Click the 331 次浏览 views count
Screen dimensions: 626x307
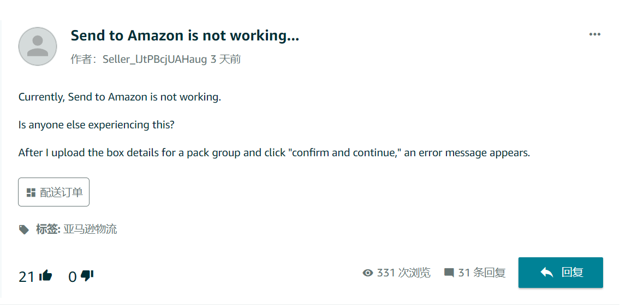point(404,273)
